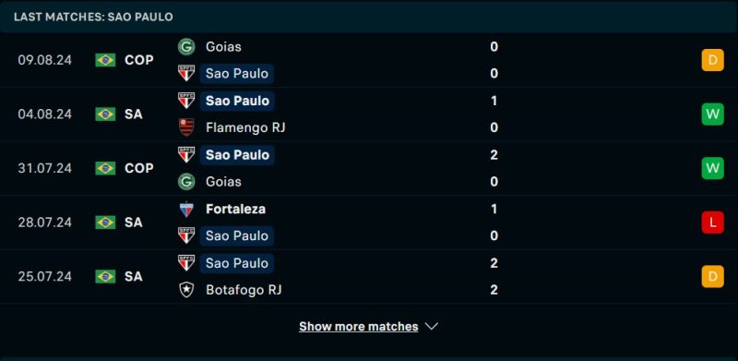Click the Goias crest in the 31.07.24 match
738x361 pixels.
coord(186,182)
